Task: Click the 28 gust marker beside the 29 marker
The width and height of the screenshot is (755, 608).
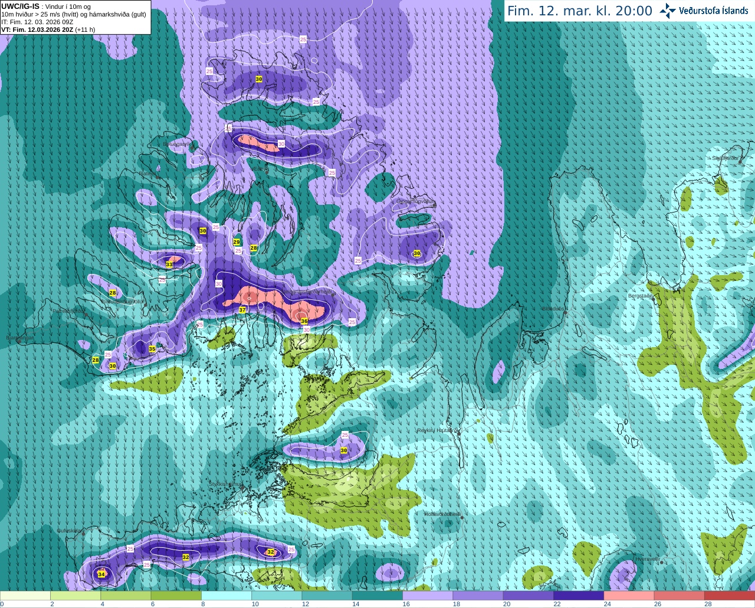Action: click(254, 248)
